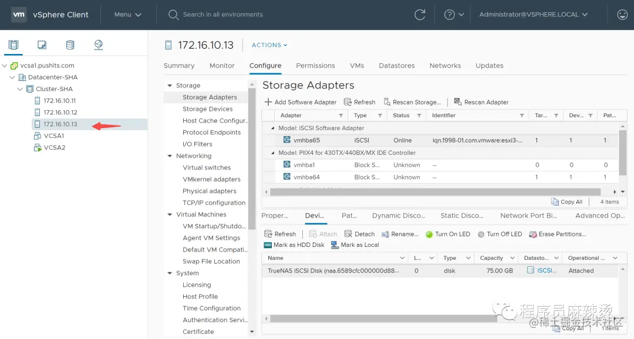The height and width of the screenshot is (339, 634).
Task: Click the Mark as Local icon
Action: pyautogui.click(x=335, y=245)
